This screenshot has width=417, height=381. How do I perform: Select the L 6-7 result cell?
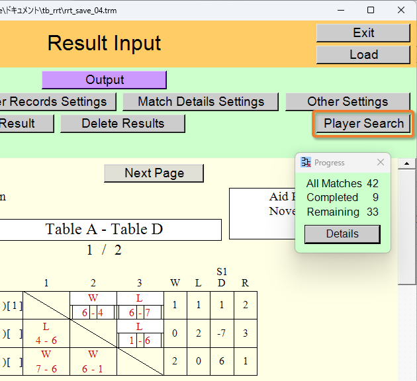click(x=140, y=306)
